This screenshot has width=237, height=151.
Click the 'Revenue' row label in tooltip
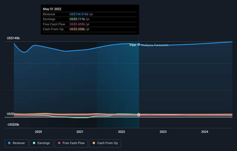point(49,14)
